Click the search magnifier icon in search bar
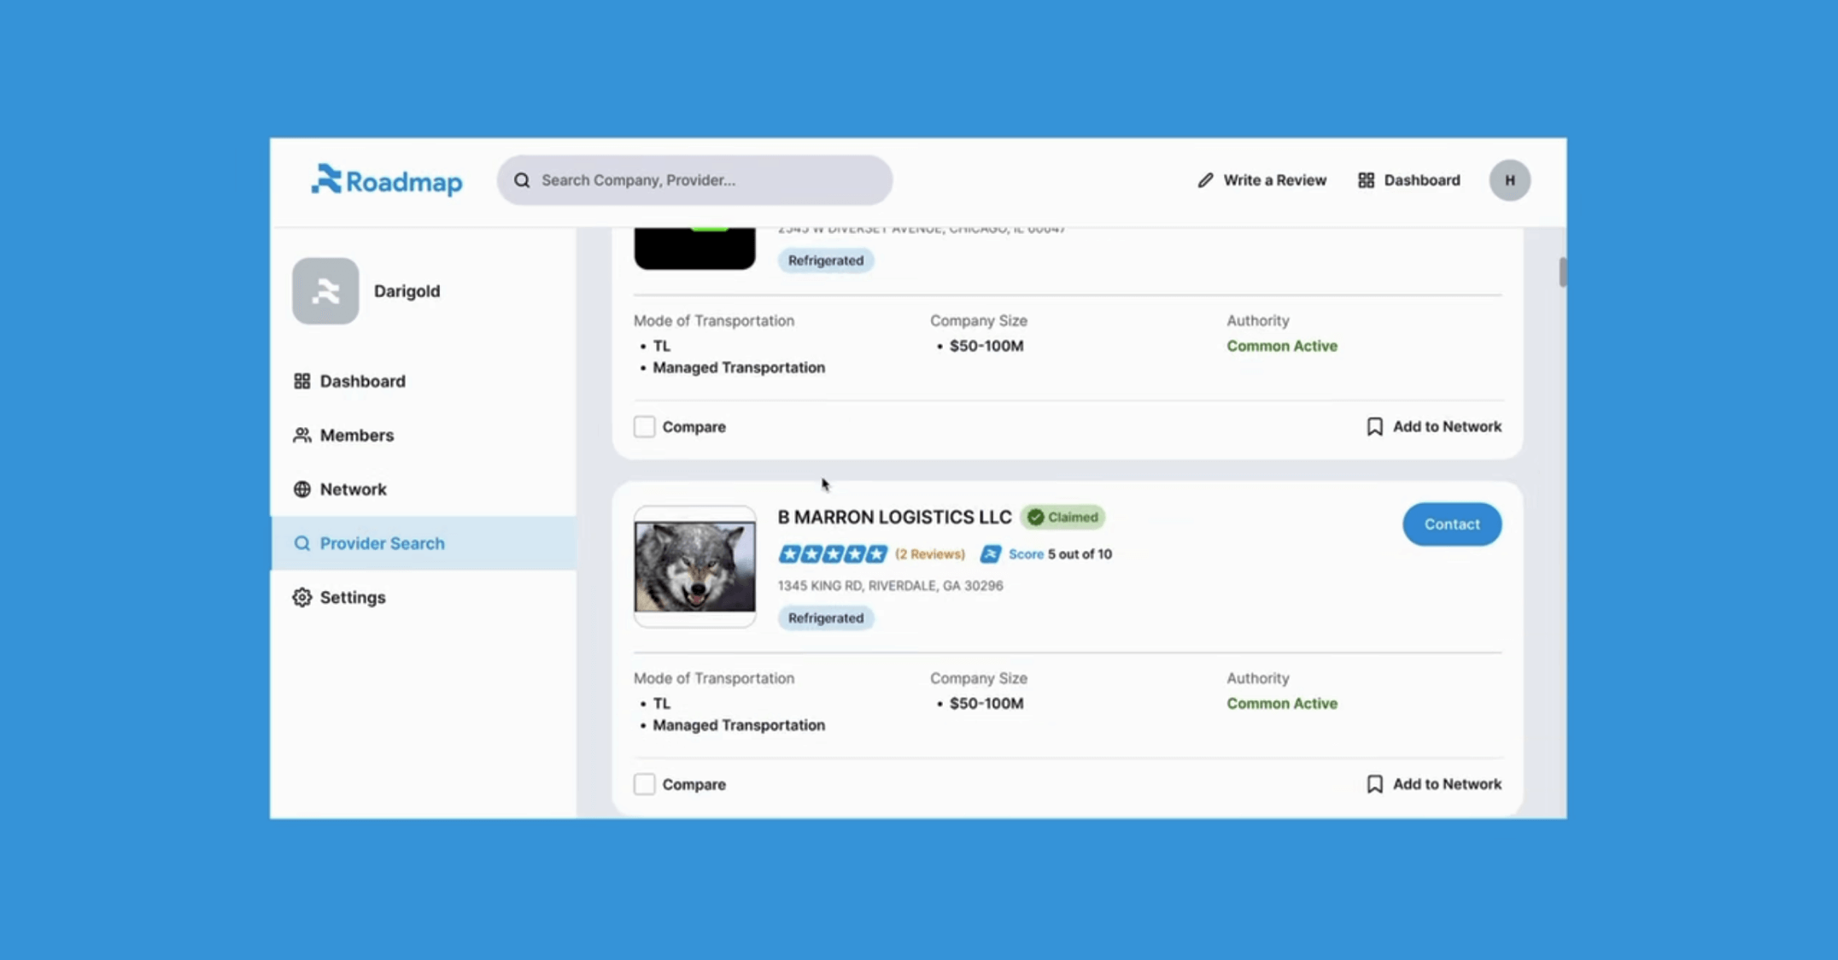This screenshot has height=960, width=1838. pyautogui.click(x=522, y=180)
